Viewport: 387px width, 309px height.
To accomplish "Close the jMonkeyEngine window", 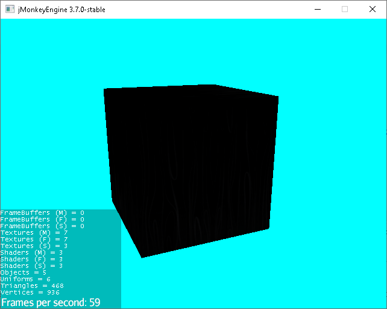I will 373,10.
